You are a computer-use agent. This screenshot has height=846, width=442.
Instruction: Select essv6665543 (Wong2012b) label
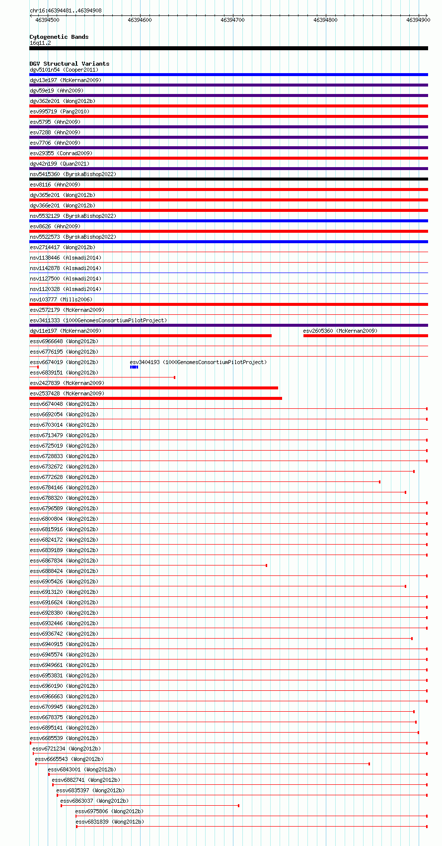point(69,759)
